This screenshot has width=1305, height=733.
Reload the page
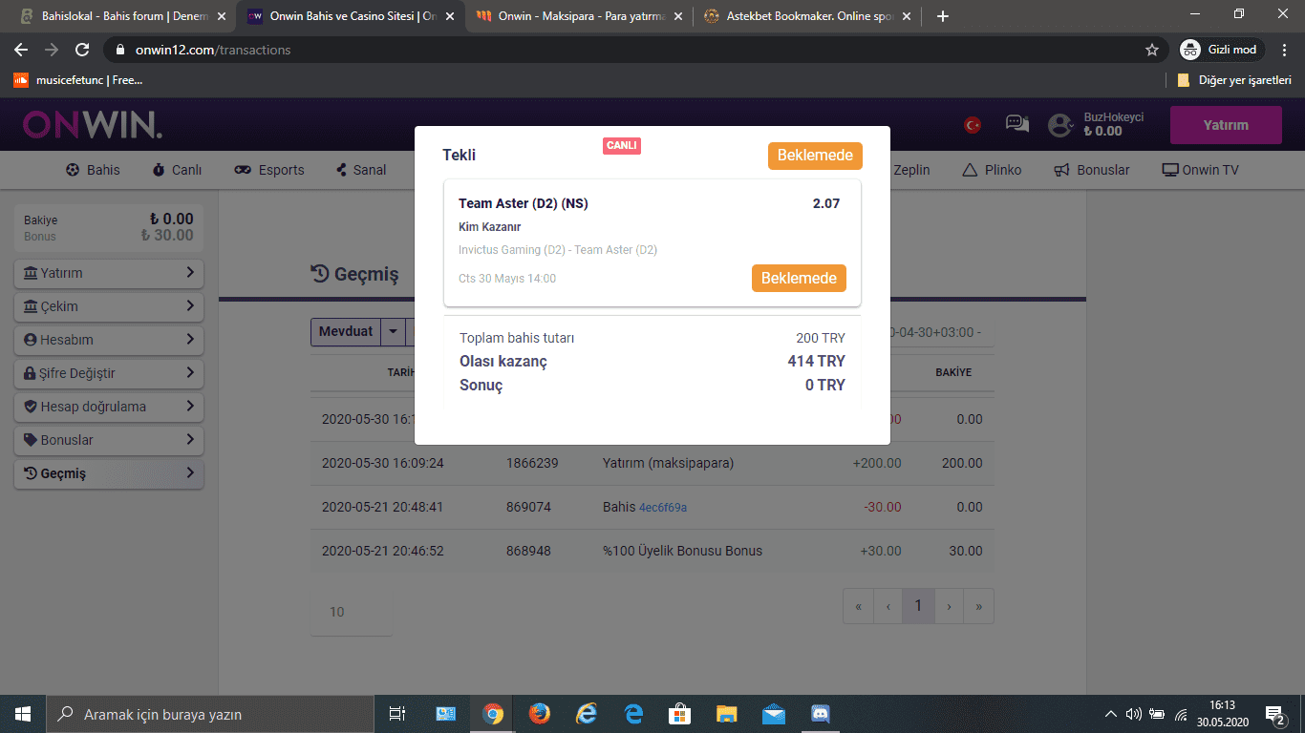[x=82, y=50]
